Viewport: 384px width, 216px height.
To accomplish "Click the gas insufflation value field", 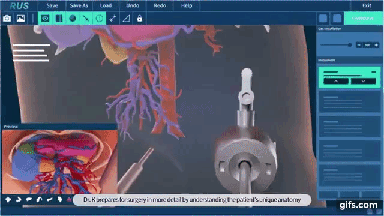I will [x=368, y=45].
